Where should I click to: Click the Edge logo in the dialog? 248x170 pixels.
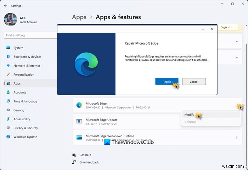tap(86, 64)
